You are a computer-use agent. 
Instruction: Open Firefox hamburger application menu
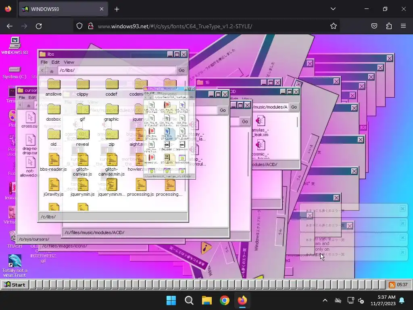pos(403,26)
